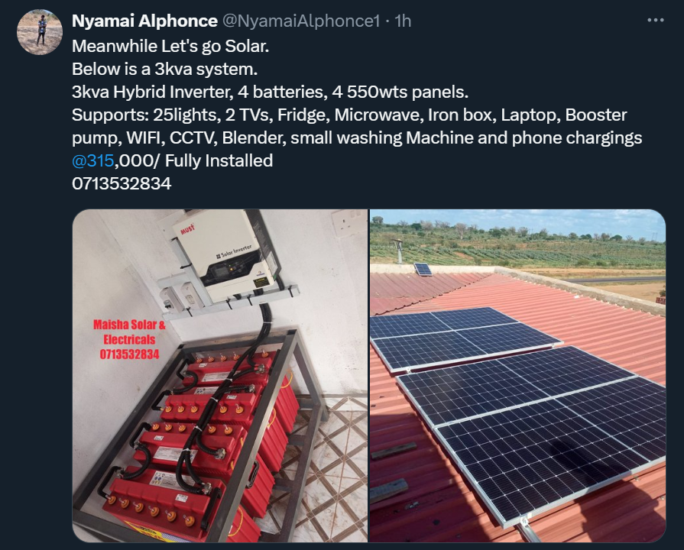Click the "Meanwhile Let's go Solar." text line
Viewport: 684px width, 550px height.
click(170, 46)
